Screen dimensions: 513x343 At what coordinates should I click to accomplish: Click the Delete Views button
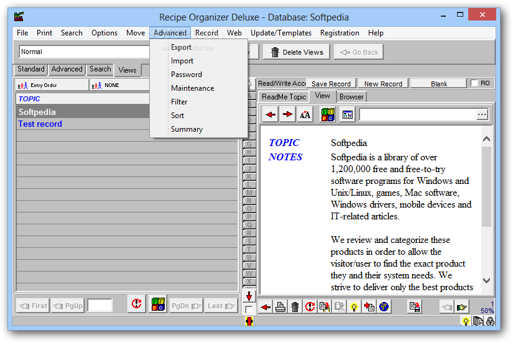pyautogui.click(x=297, y=52)
